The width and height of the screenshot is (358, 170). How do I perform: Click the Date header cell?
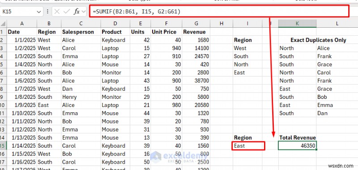coord(21,32)
